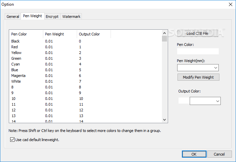Cancel the Option dialog
Viewport: 236px width, 162px height.
(219, 154)
